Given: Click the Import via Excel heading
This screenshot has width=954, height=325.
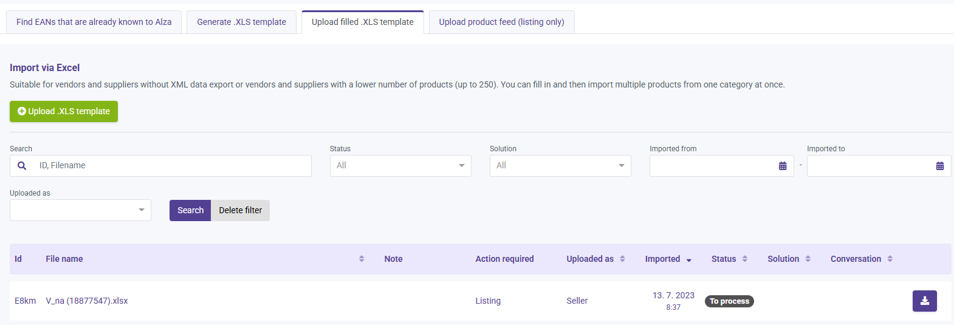Looking at the screenshot, I should tap(44, 67).
